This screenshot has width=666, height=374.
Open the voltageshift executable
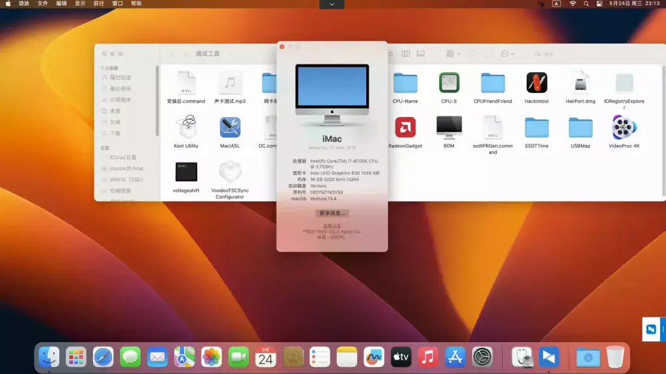coord(186,172)
